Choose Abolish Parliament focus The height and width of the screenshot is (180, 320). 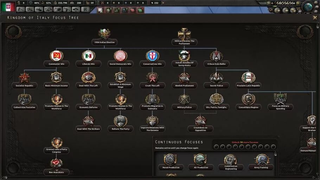click(184, 80)
